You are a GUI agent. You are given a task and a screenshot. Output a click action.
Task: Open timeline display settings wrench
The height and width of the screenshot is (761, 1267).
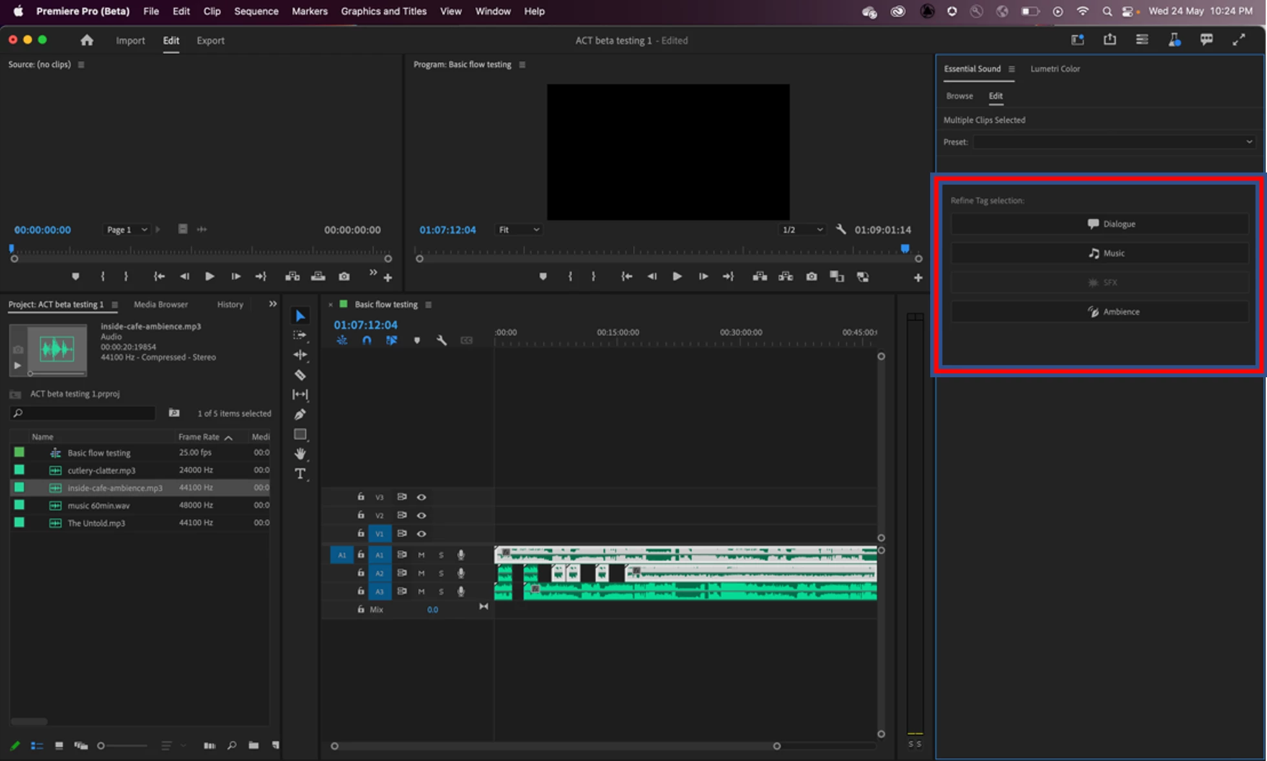(442, 340)
